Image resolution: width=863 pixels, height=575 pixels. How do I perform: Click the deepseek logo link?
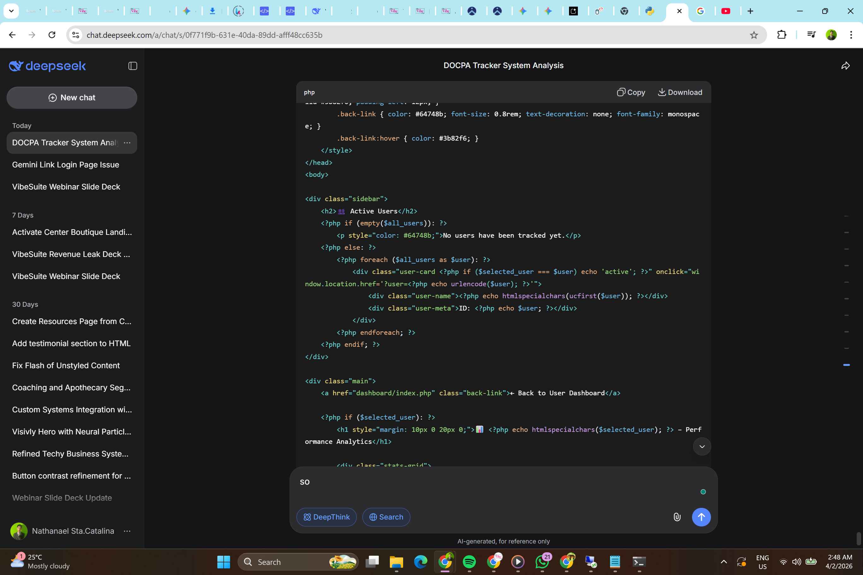tap(47, 66)
